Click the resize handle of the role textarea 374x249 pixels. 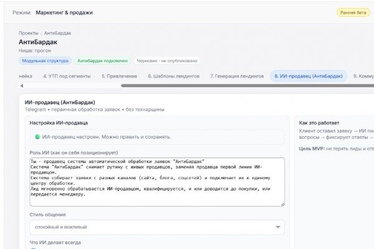coord(282,204)
